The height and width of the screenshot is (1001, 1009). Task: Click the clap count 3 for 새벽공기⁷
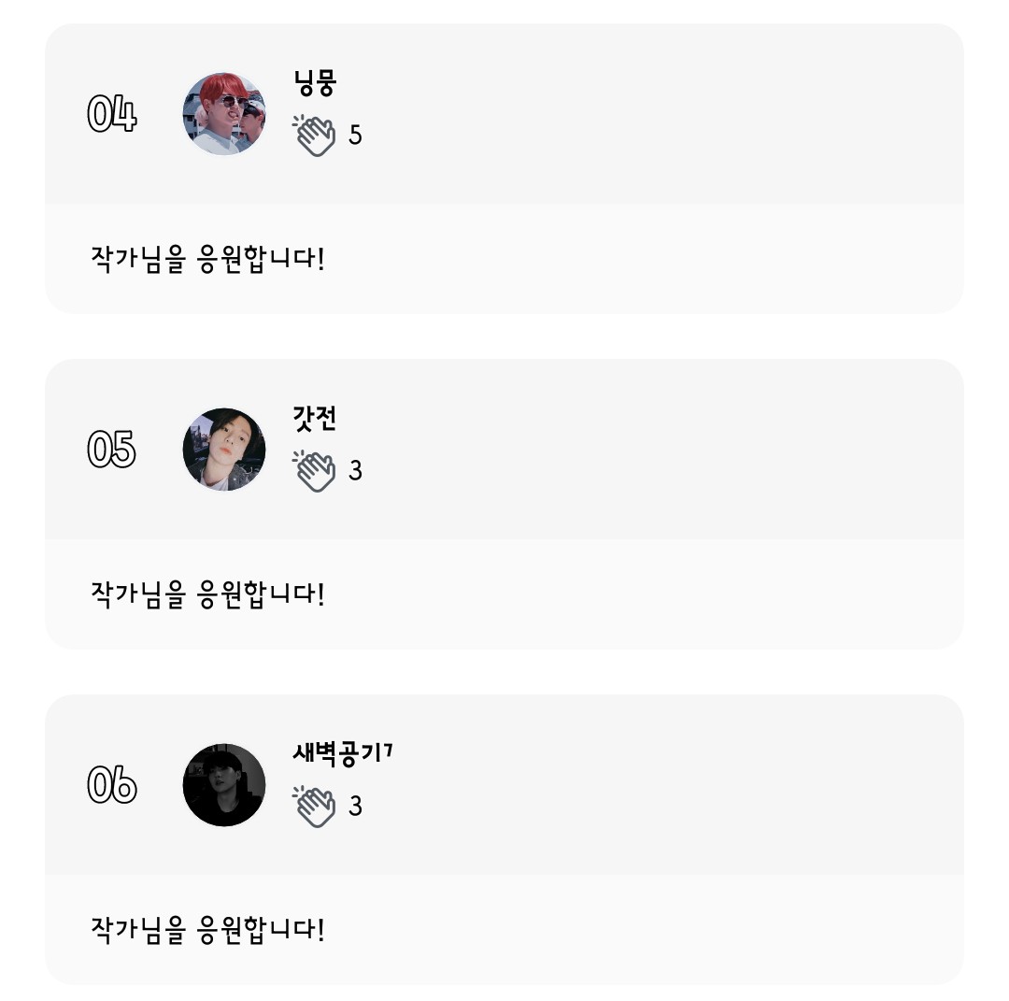tap(355, 807)
